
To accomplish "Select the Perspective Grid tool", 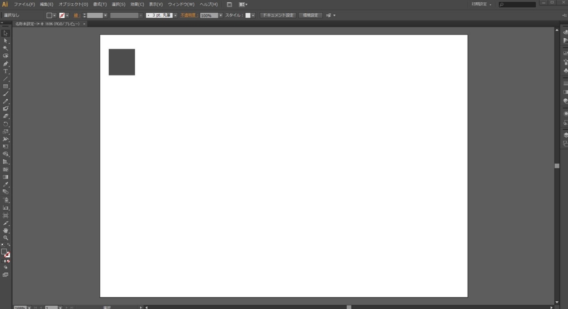I will [6, 162].
